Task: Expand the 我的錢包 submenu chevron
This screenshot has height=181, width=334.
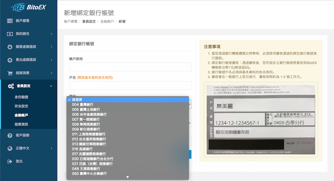Action: (51, 34)
